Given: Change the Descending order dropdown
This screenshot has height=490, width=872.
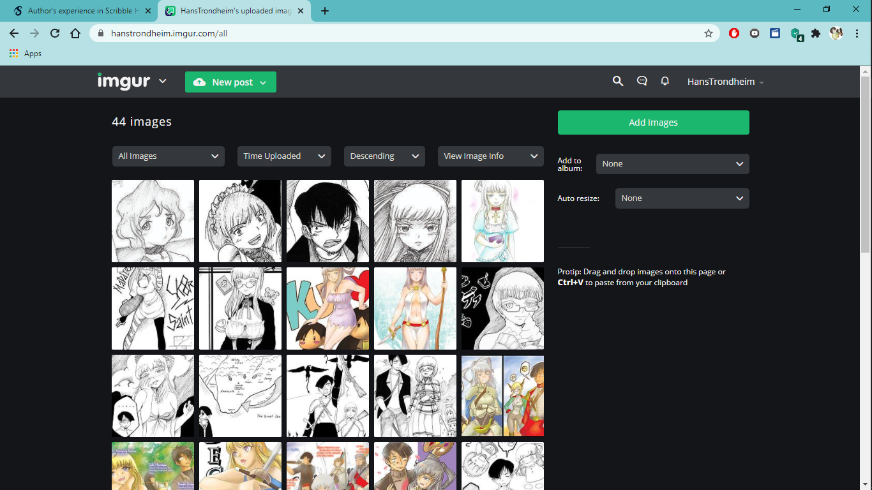Looking at the screenshot, I should point(384,156).
